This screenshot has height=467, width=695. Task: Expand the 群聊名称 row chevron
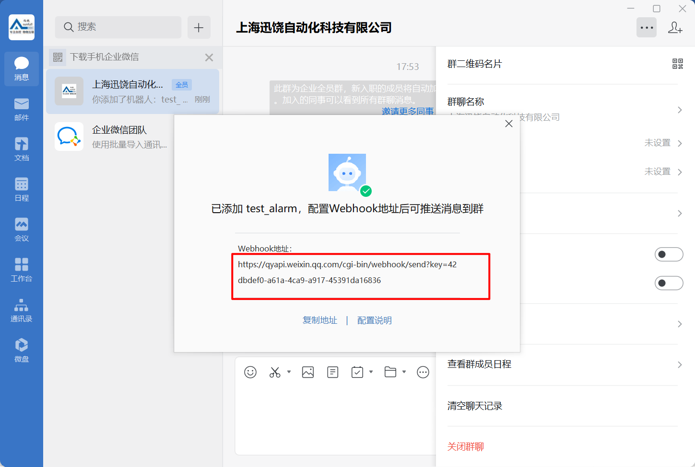point(680,110)
